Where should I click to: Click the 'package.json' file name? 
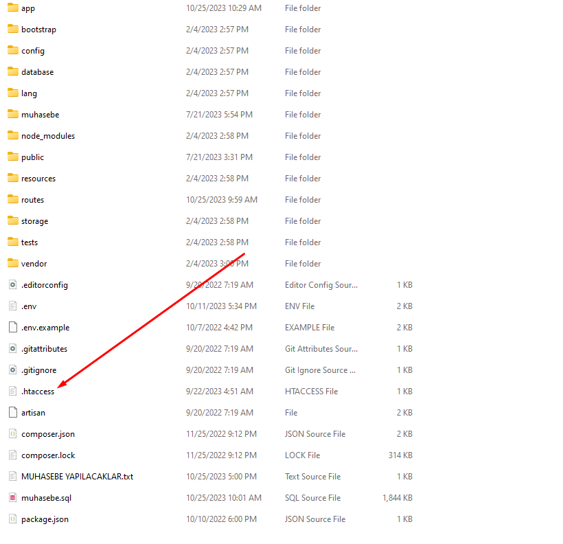(x=45, y=519)
